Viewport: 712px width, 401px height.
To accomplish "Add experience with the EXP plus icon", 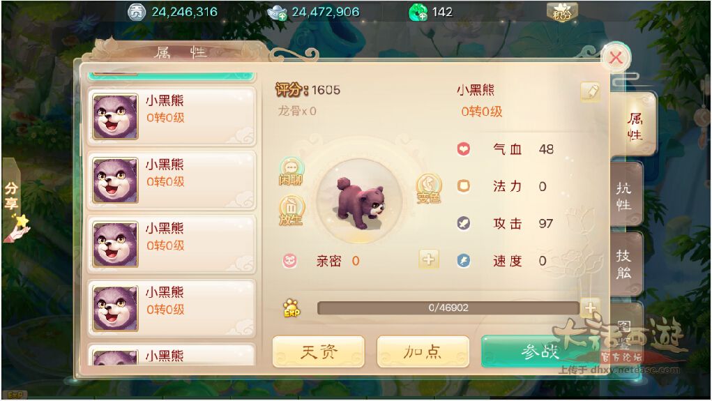I will tap(590, 308).
